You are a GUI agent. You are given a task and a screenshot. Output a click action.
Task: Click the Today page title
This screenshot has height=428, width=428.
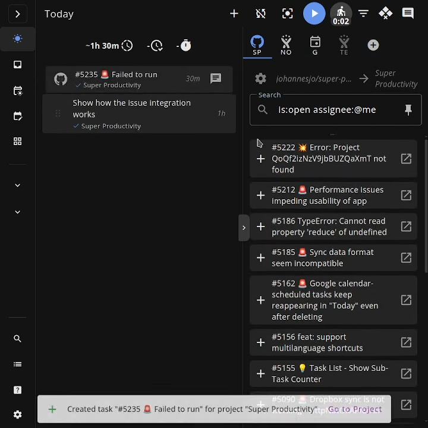pyautogui.click(x=59, y=14)
